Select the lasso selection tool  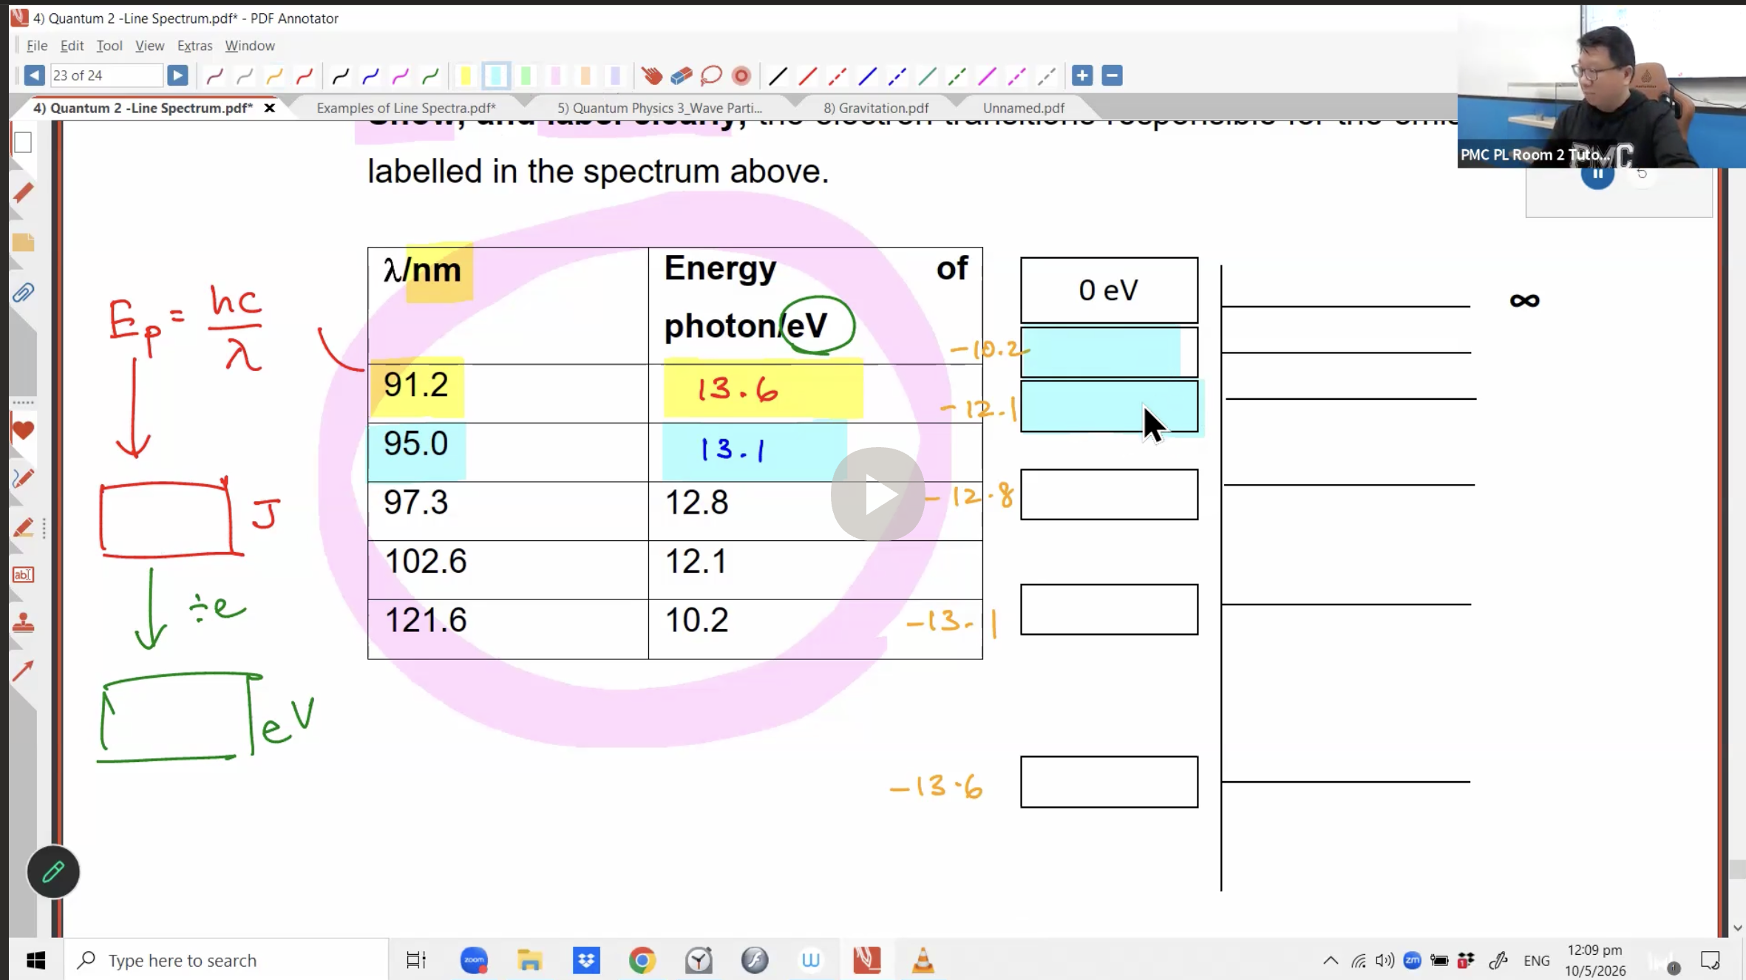coord(711,75)
